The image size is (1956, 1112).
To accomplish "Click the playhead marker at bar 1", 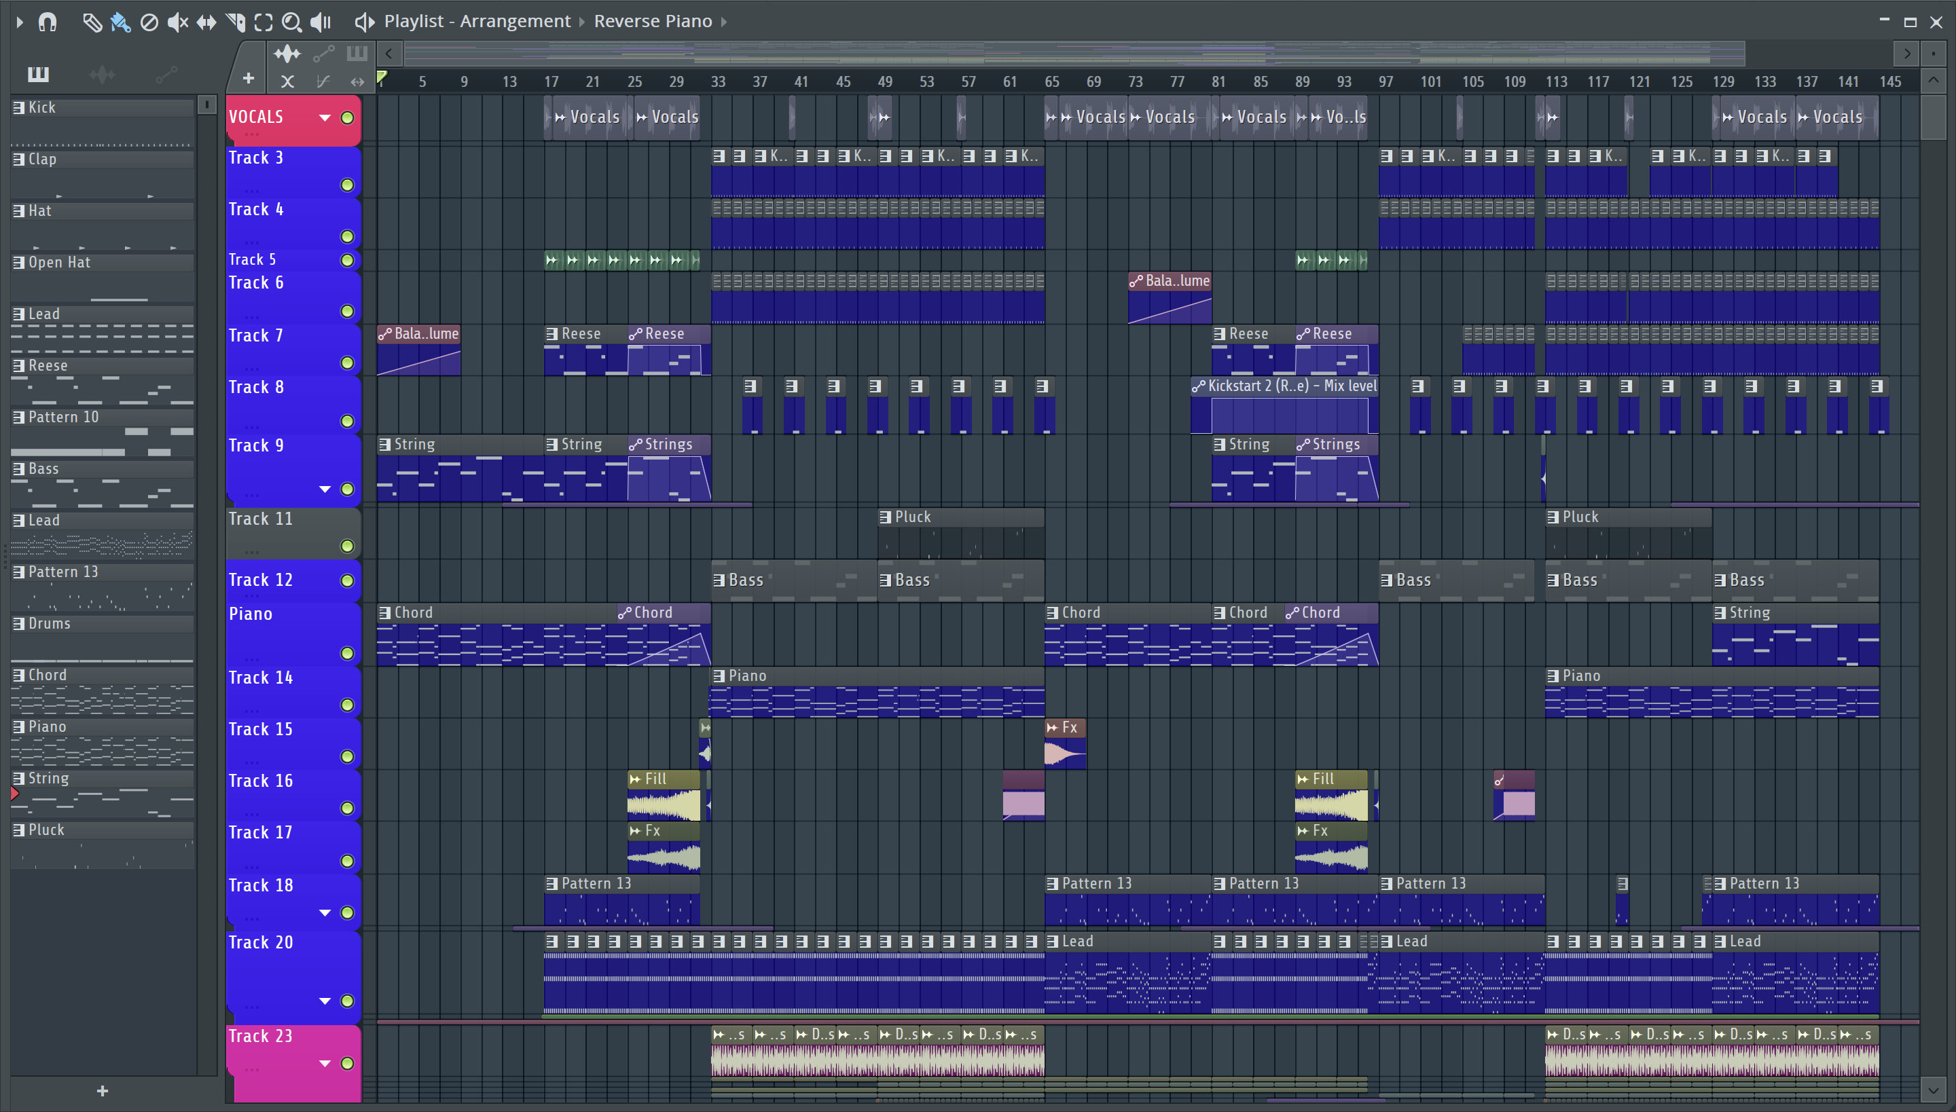I will [382, 77].
